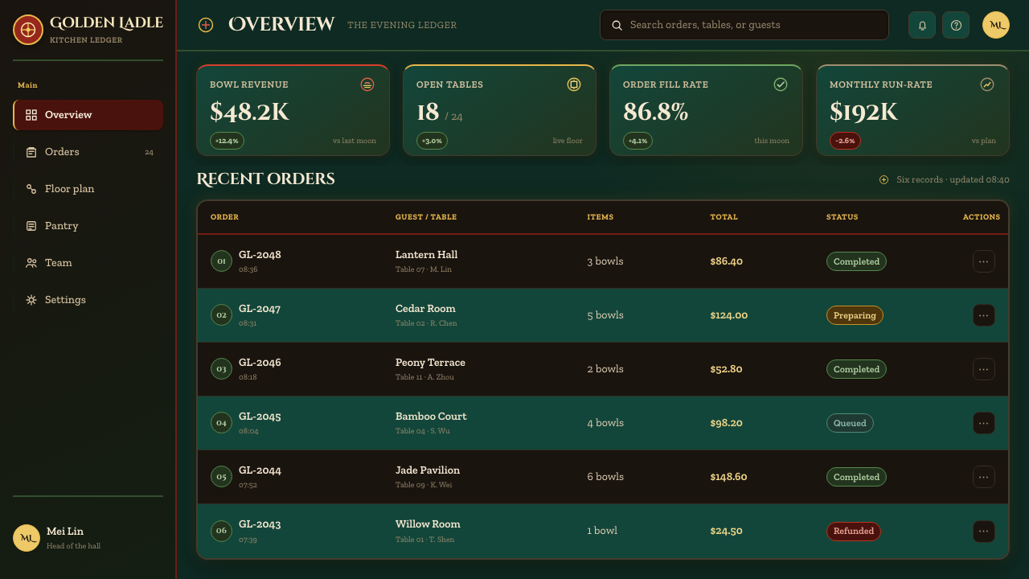This screenshot has height=579, width=1029.
Task: Click the plus icon beside Overview heading
Action: [206, 25]
